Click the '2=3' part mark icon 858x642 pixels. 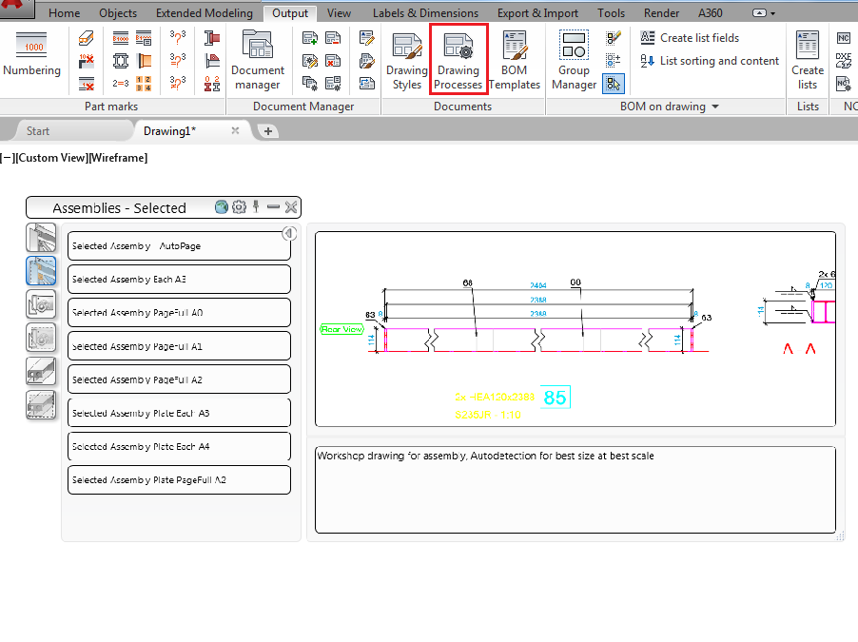(x=121, y=84)
